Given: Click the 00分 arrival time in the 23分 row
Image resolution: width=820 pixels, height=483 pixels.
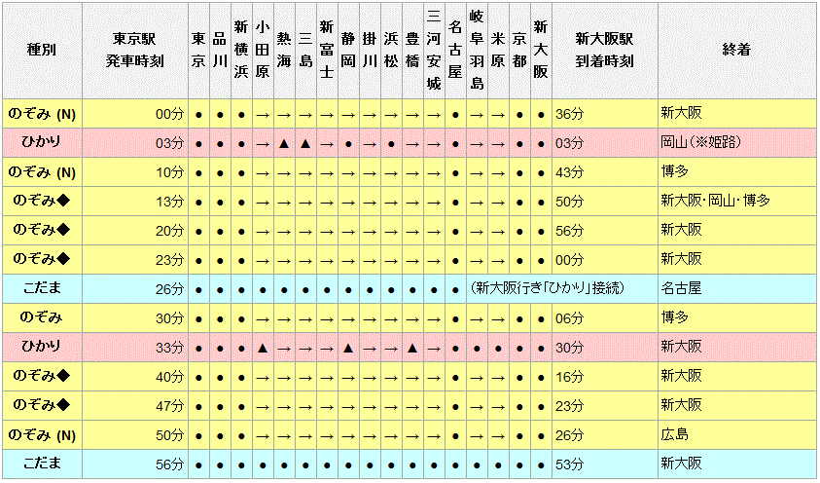Looking at the screenshot, I should click(x=604, y=260).
